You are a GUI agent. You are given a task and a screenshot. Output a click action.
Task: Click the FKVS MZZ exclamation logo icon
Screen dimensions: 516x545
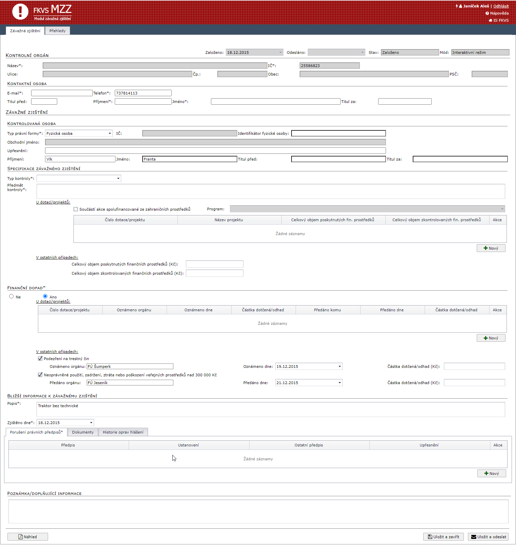20,12
